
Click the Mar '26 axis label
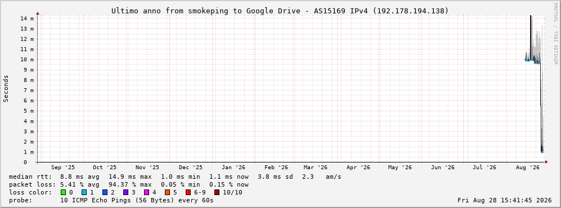pos(315,168)
